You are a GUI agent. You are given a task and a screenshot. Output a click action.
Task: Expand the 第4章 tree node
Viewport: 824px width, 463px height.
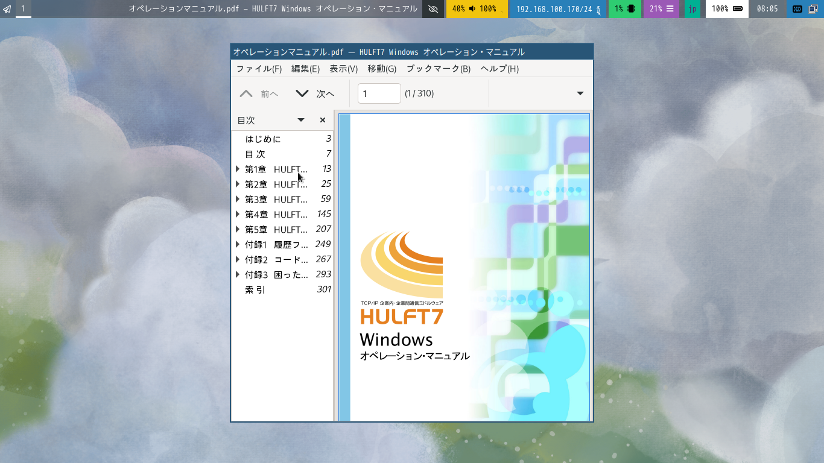(x=238, y=214)
